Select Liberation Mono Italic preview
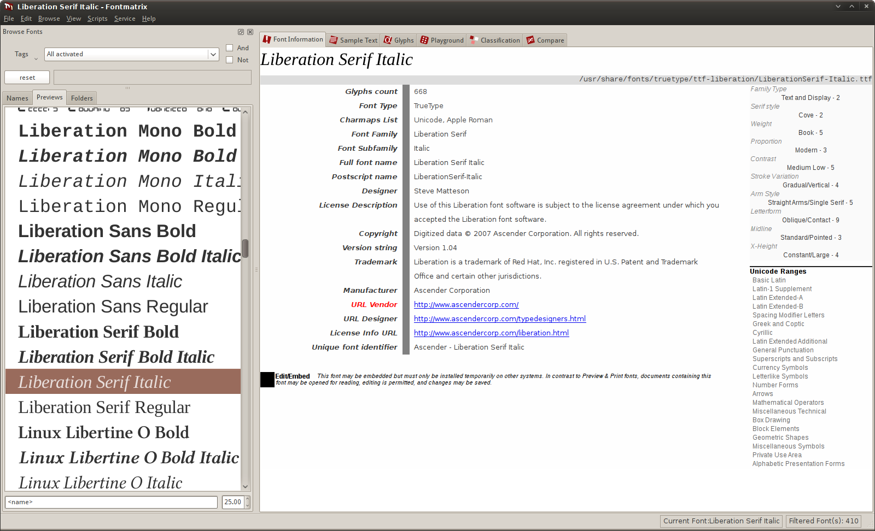Screen dimensions: 875x531 click(x=123, y=181)
